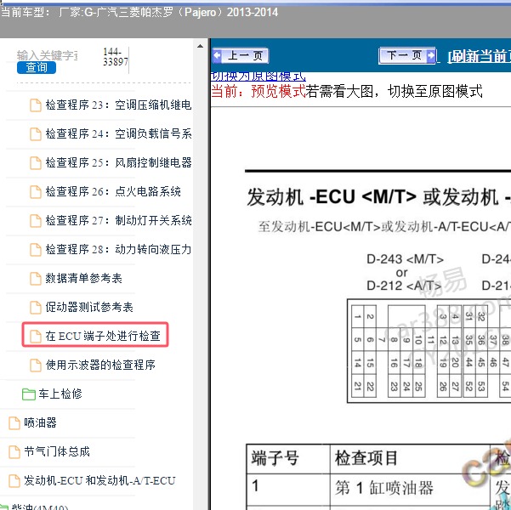Viewport: 511px width, 510px height.
Task: Open 检查程序 27 制动灯开关系统 item
Action: tap(118, 221)
